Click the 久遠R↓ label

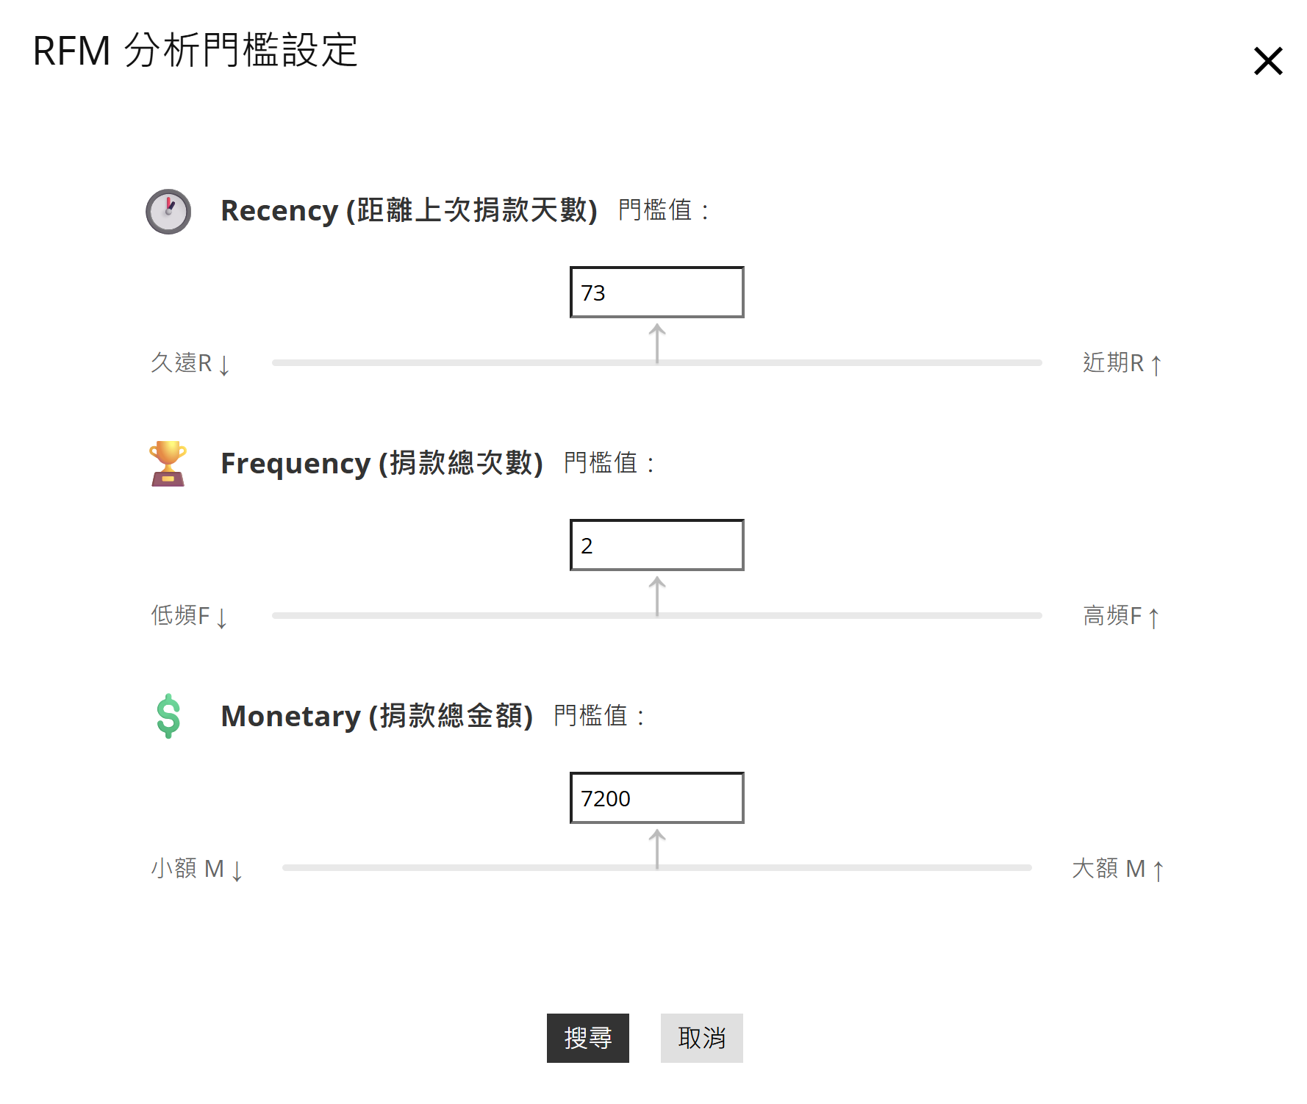point(190,363)
